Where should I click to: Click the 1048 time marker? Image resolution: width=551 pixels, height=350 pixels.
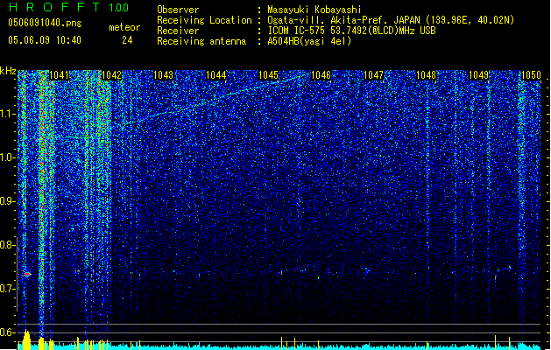click(x=426, y=75)
